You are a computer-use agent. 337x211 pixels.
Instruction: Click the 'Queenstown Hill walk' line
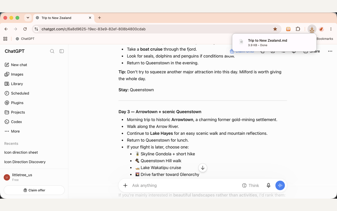click(158, 161)
